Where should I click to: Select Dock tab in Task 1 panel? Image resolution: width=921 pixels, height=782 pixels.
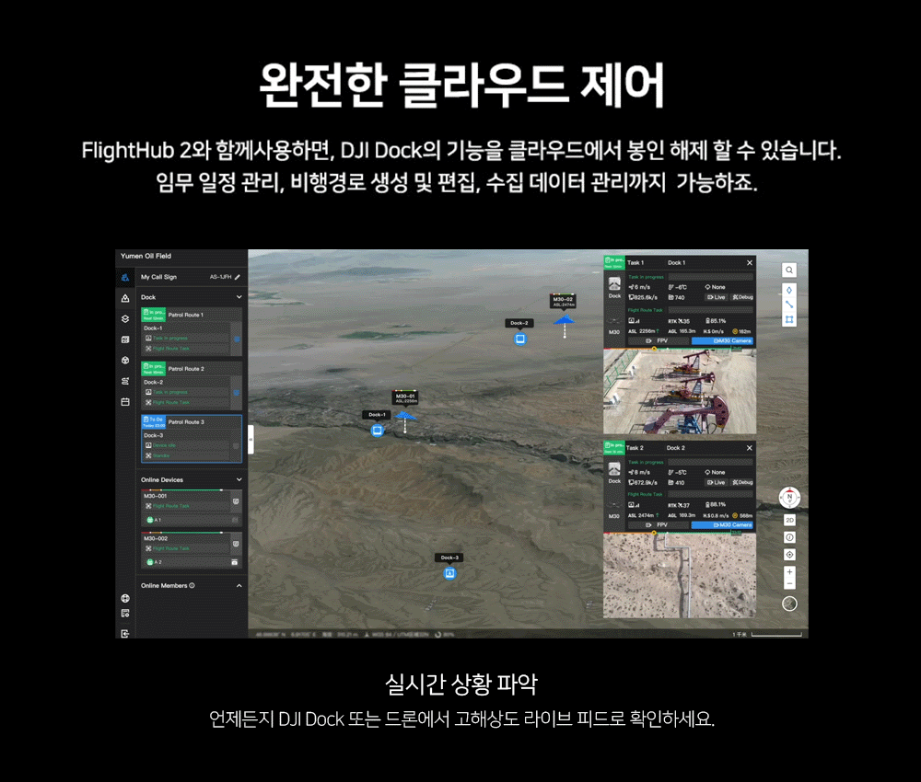(x=614, y=288)
